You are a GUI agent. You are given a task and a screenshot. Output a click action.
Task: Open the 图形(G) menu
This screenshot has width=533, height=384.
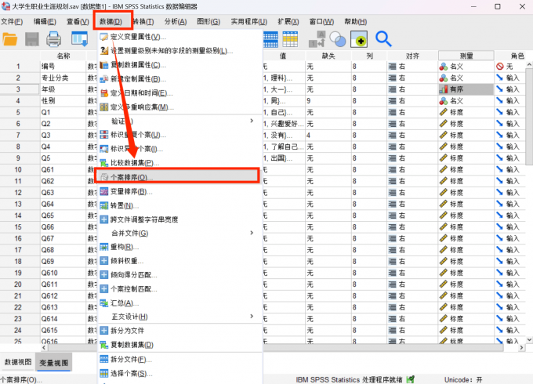click(x=208, y=22)
